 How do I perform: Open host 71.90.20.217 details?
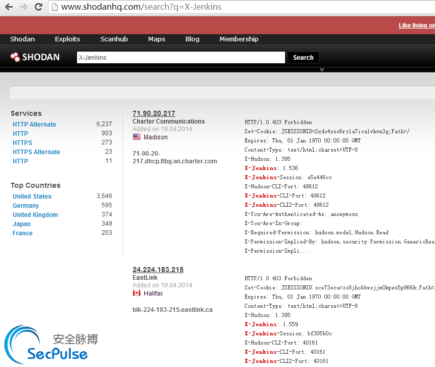pyautogui.click(x=153, y=113)
